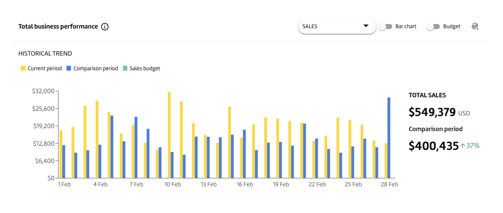
Task: Click the 16 Feb axis label
Action: [x=245, y=184]
